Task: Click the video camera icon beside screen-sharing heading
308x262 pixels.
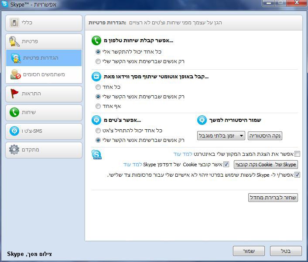Action: [x=96, y=77]
